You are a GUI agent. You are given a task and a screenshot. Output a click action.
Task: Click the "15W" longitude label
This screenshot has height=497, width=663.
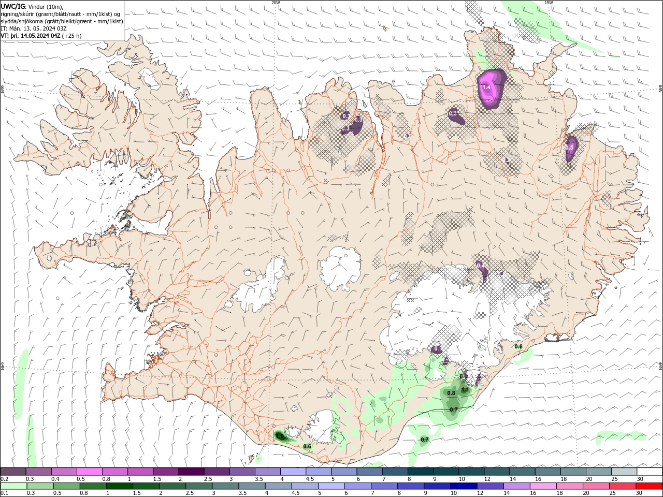pos(549,3)
